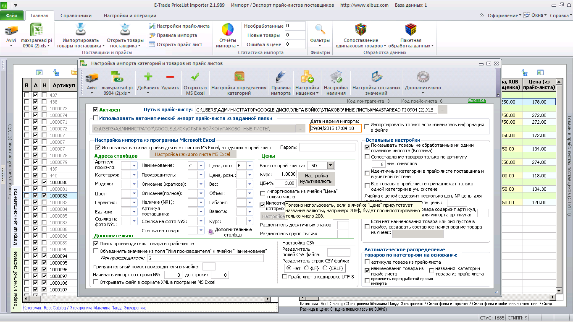Click the red minus Удалить icon

point(170,77)
